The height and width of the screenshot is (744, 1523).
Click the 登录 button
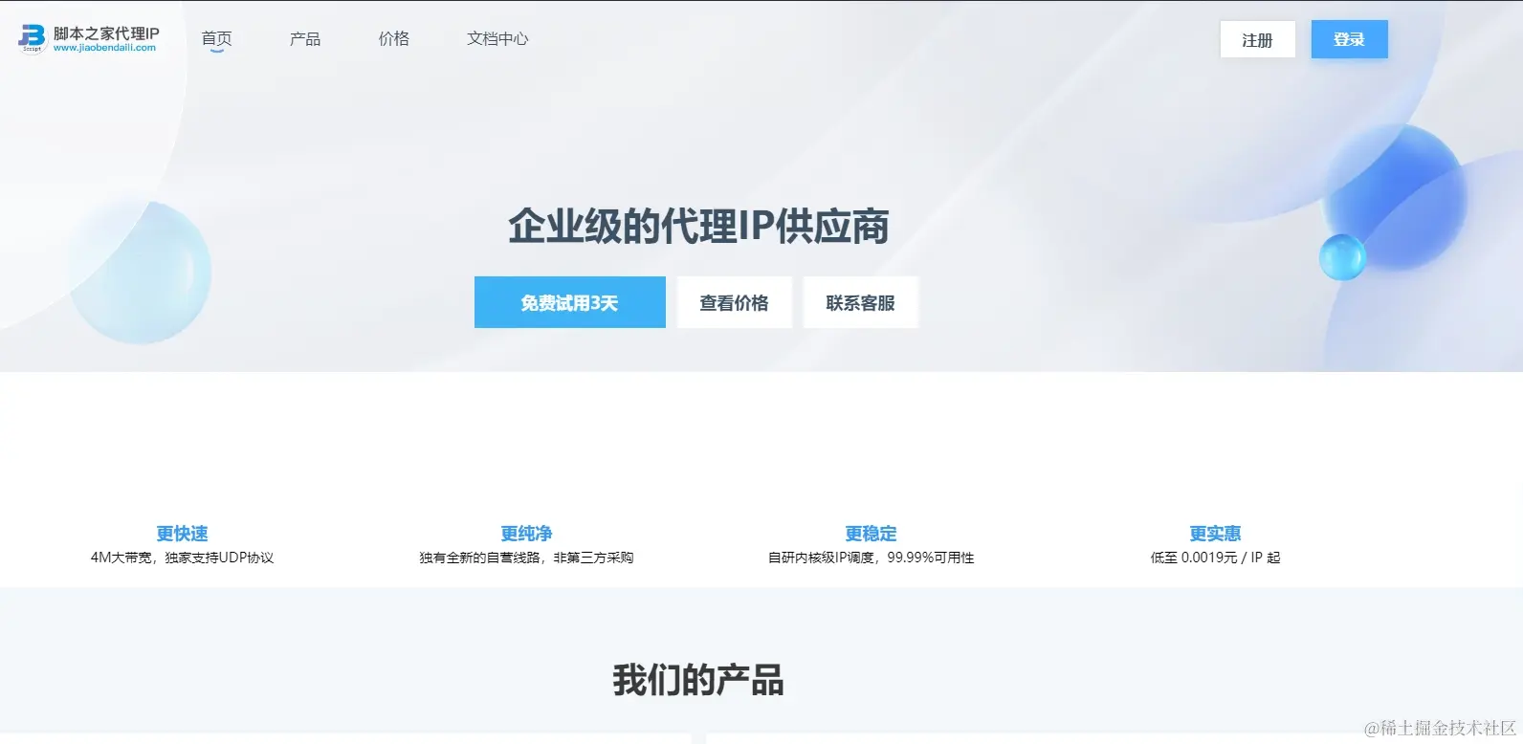1349,39
